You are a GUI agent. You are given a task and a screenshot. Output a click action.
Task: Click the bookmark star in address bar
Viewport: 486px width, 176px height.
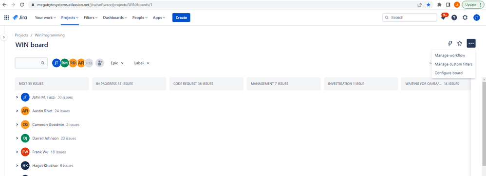coord(429,5)
